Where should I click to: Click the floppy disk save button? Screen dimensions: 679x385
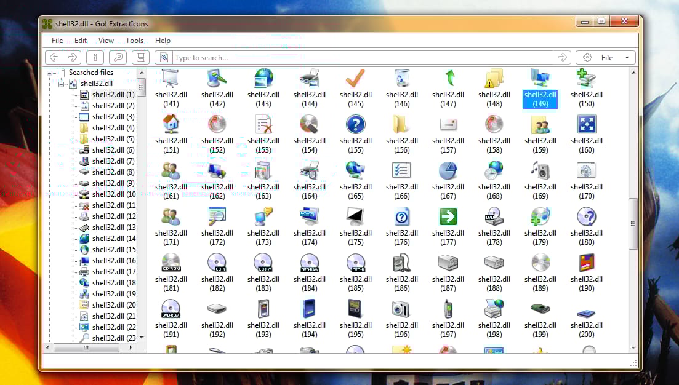tap(140, 58)
